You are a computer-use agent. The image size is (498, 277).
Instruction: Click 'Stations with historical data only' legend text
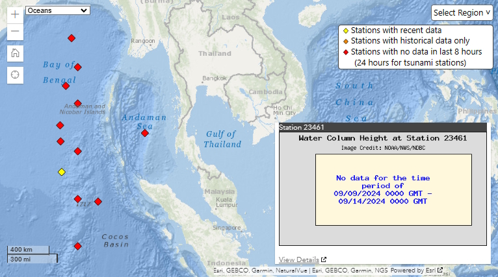point(410,41)
